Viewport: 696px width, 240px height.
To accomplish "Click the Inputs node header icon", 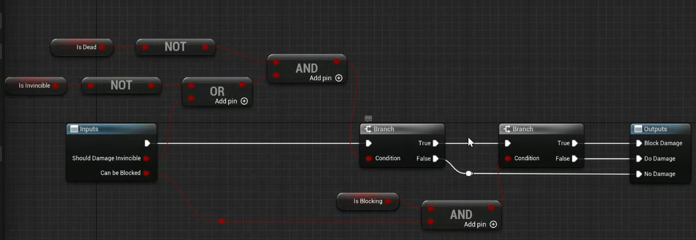I will click(x=74, y=129).
